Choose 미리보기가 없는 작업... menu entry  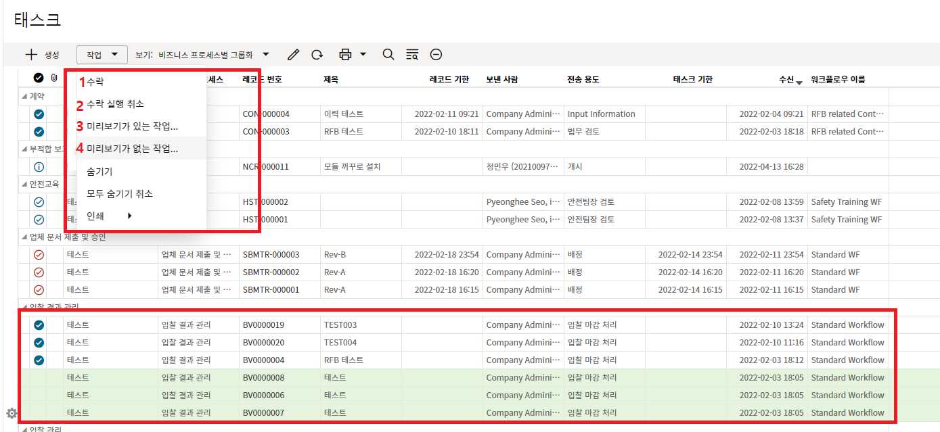[133, 149]
